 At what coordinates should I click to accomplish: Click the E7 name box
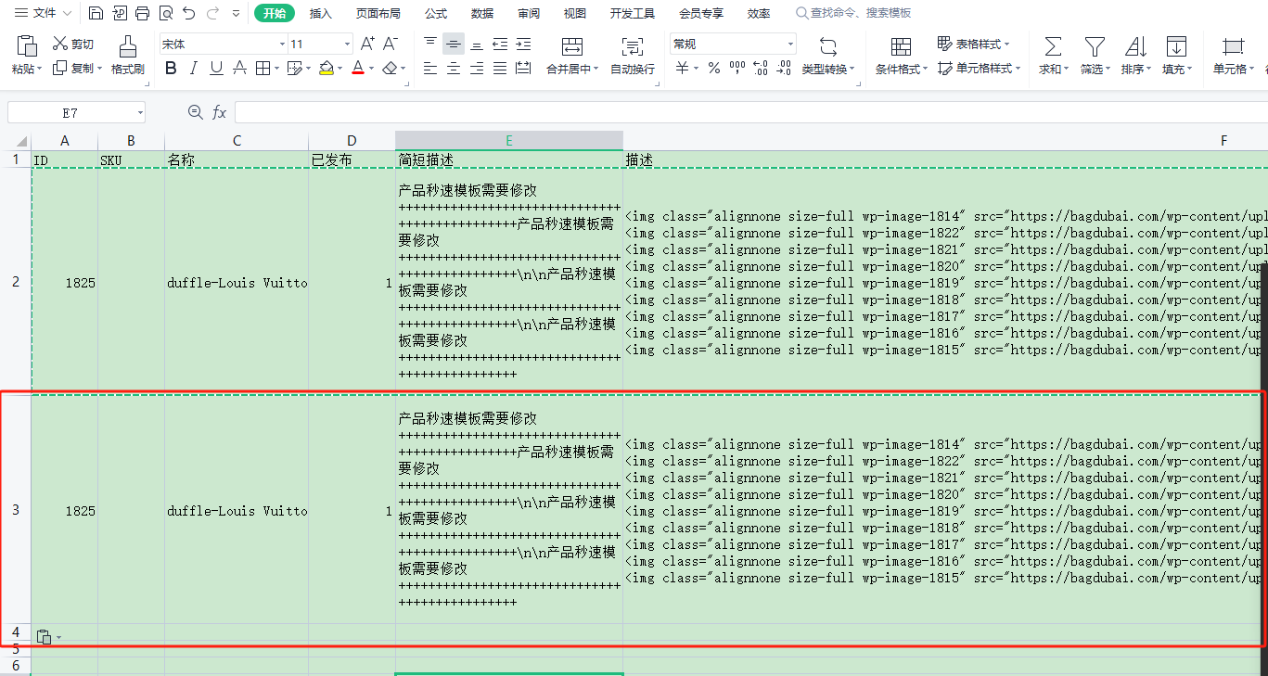70,110
